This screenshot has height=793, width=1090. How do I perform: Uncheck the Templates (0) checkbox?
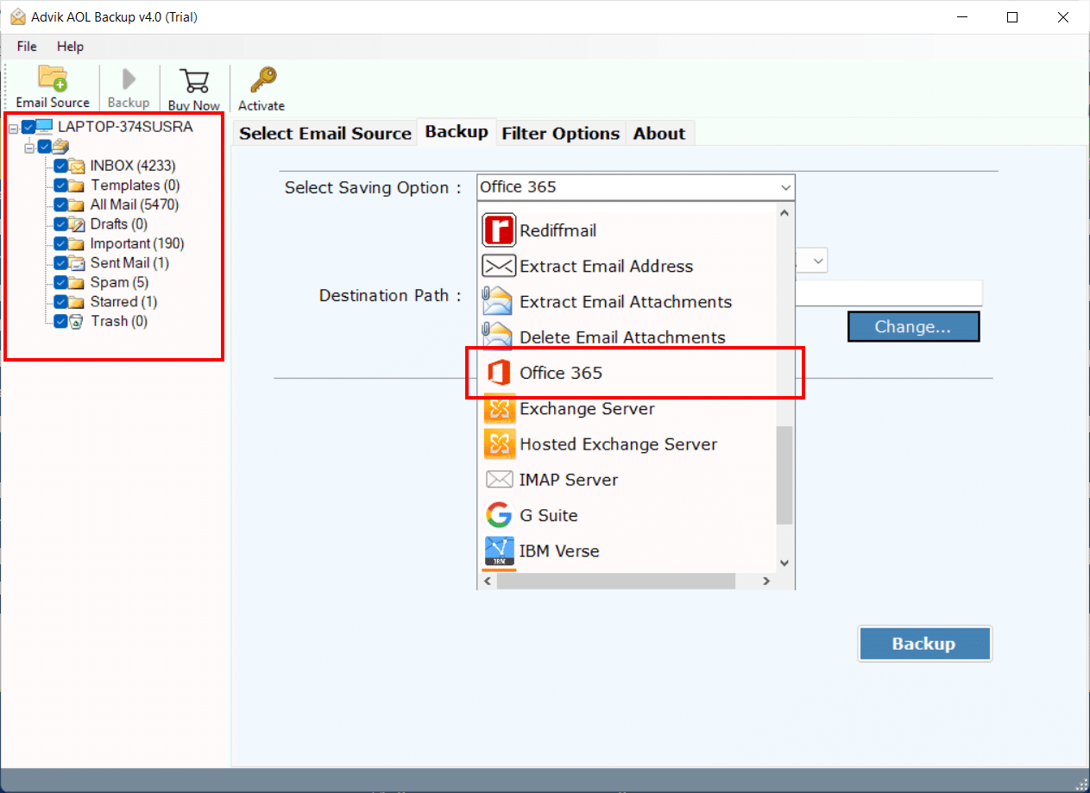[60, 186]
